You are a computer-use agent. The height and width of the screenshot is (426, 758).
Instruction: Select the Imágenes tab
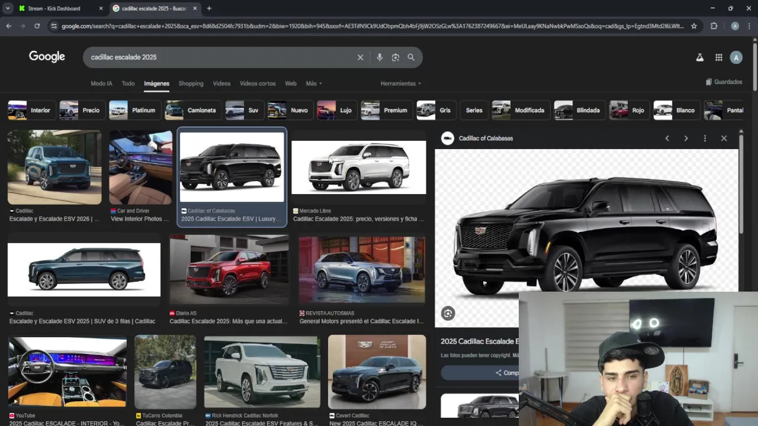[156, 83]
